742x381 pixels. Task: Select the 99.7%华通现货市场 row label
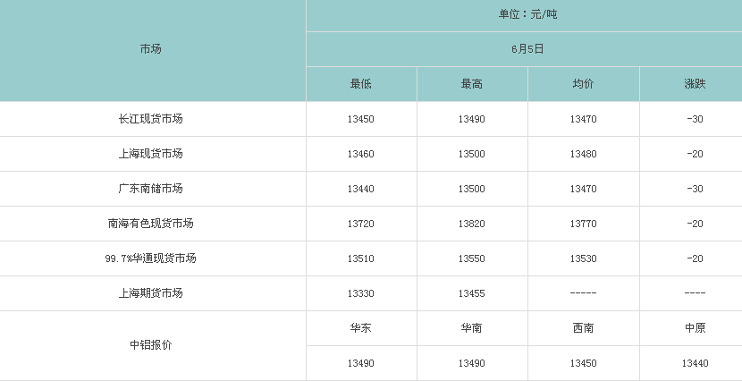pos(150,258)
